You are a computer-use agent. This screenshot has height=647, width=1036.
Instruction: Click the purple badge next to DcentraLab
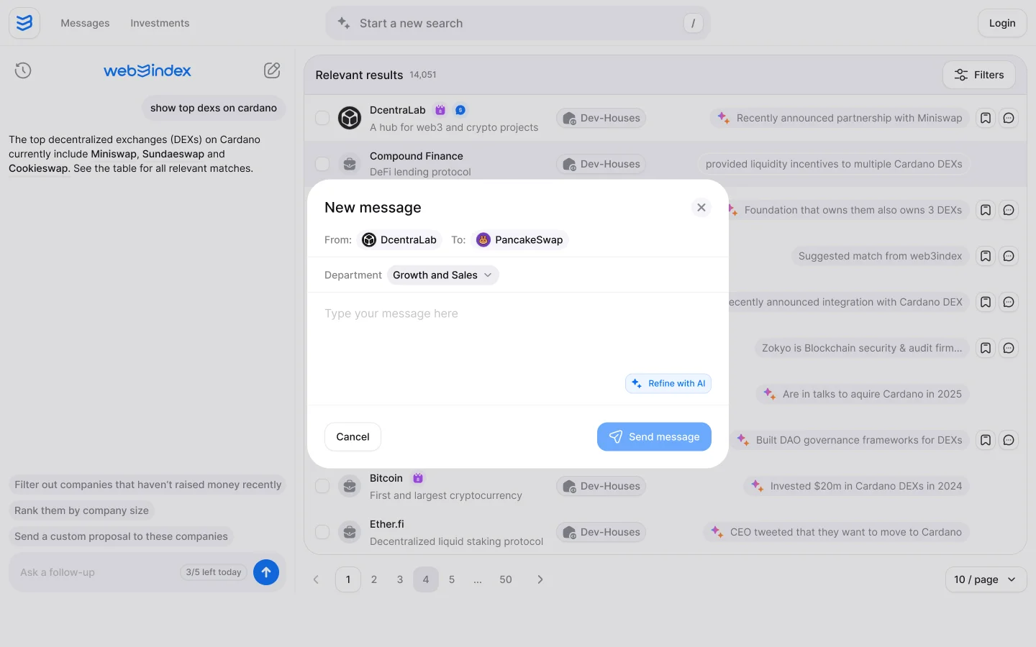pos(440,110)
